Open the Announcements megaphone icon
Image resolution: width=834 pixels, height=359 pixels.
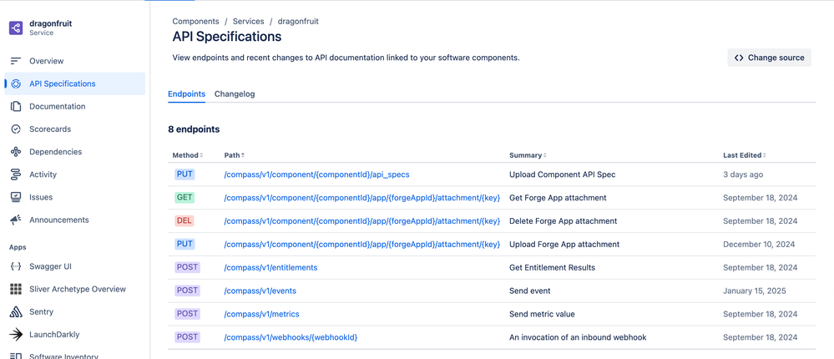click(16, 220)
